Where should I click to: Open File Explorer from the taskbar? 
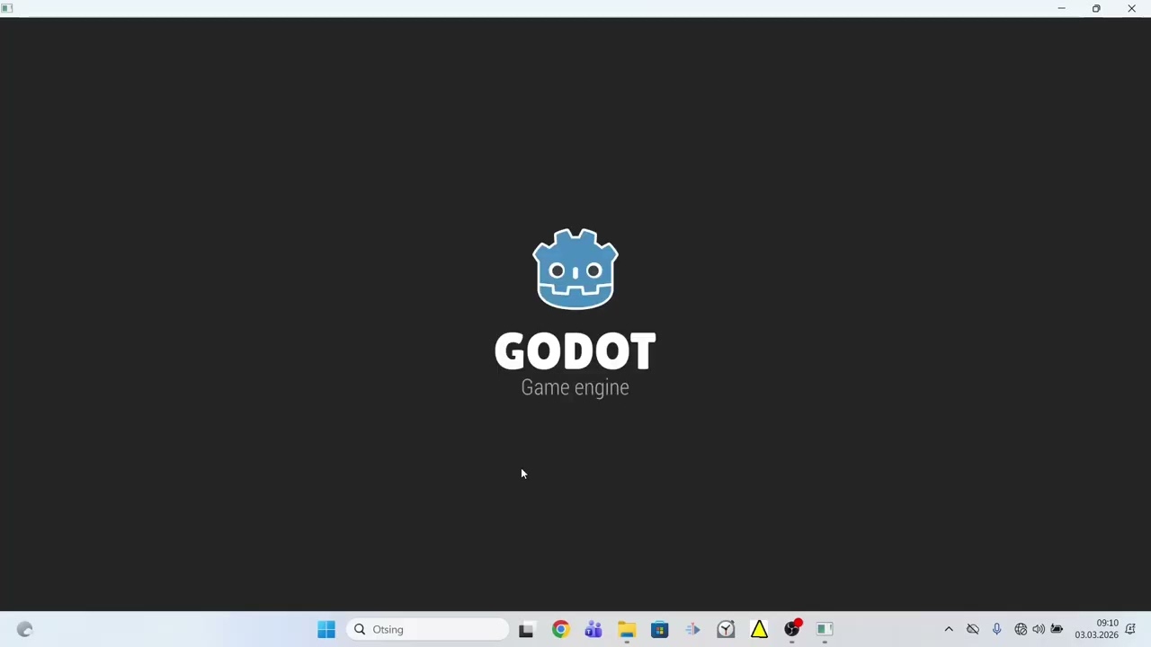627,630
